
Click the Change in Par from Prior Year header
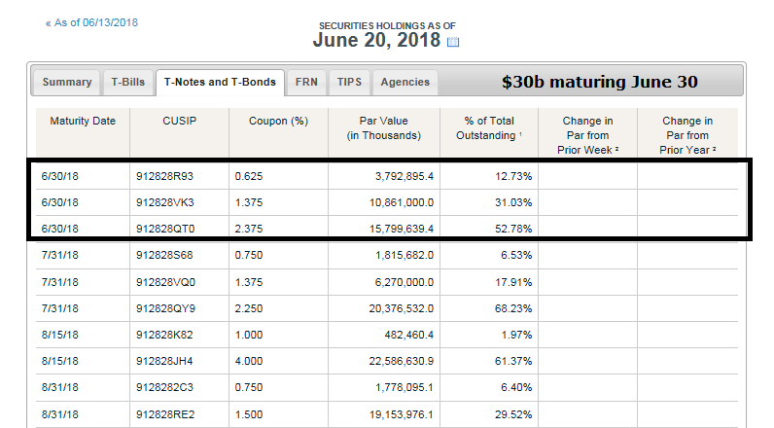687,135
